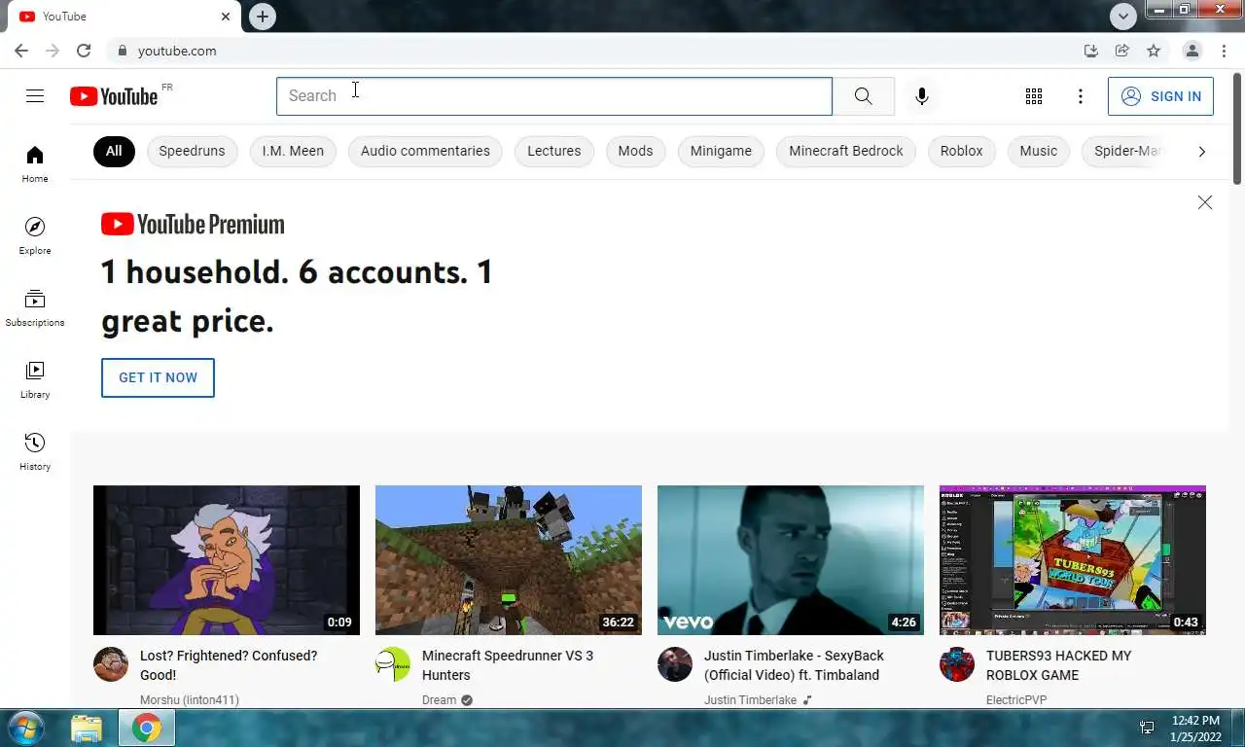1245x747 pixels.
Task: Click the page vertical scrollbar
Action: [1237, 126]
